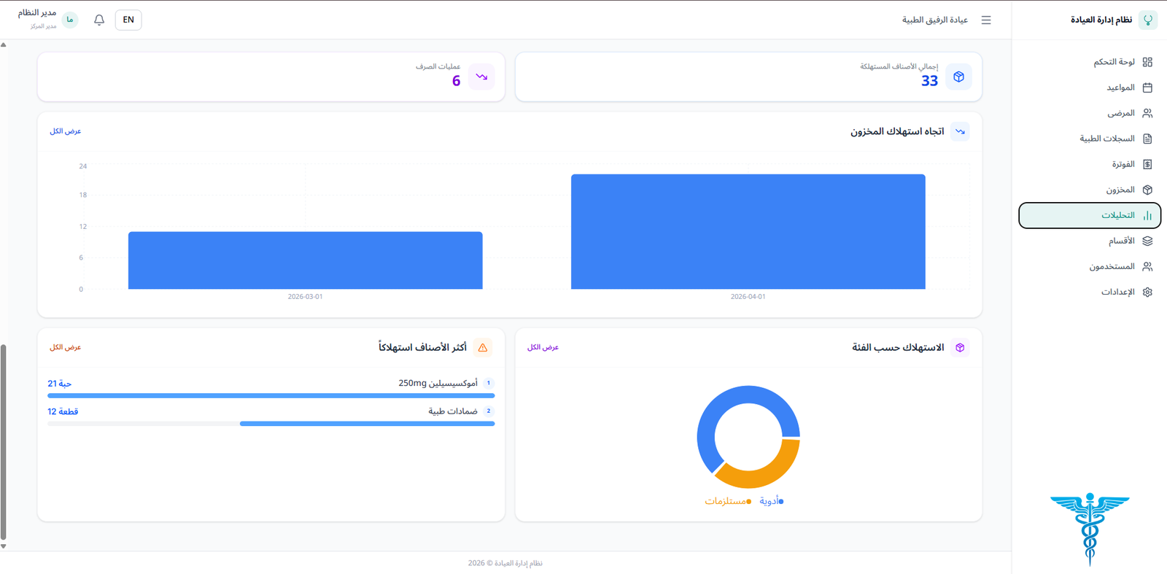Toggle the sidebar hamburger menu
This screenshot has height=574, width=1167.
click(x=985, y=20)
